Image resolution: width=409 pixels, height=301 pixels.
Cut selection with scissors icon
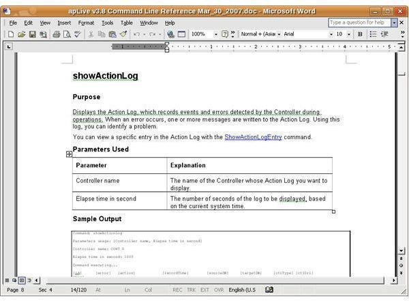(91, 34)
